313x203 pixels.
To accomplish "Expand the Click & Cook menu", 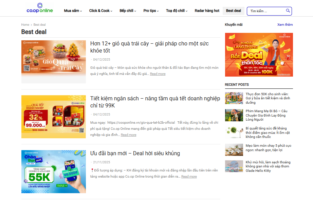I will [100, 11].
